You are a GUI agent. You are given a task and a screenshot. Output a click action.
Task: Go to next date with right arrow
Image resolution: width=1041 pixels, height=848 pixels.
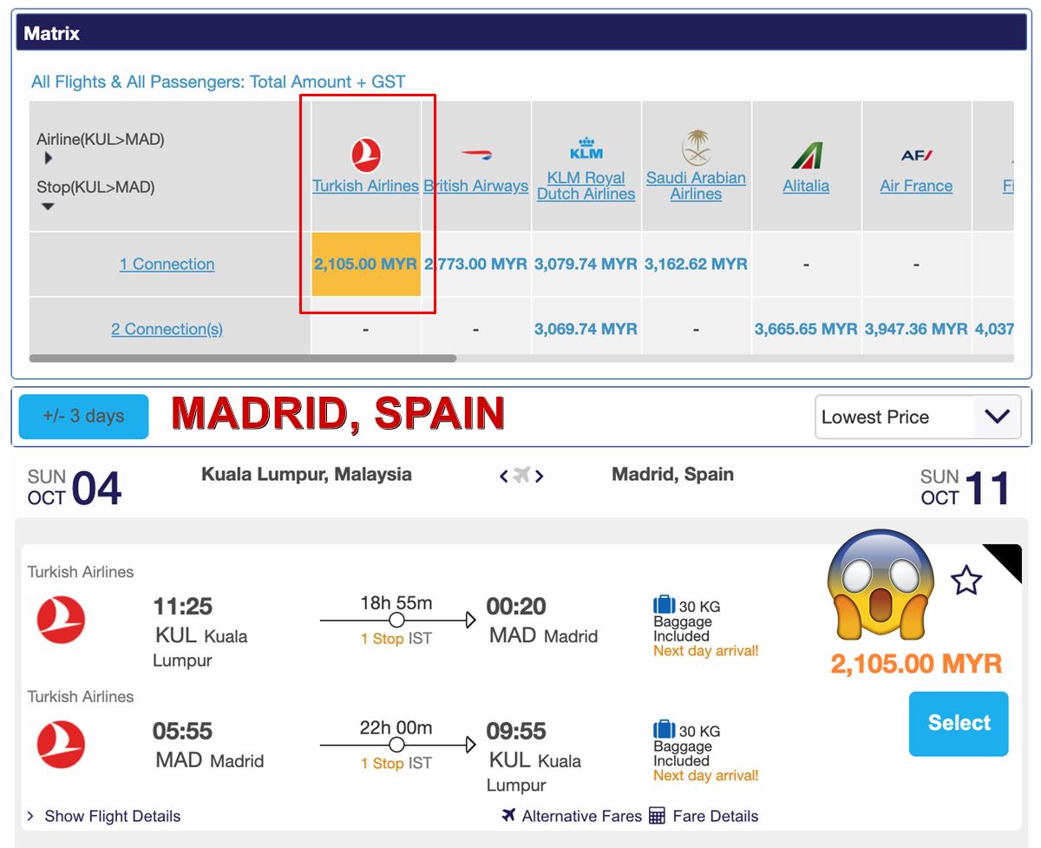(x=539, y=476)
